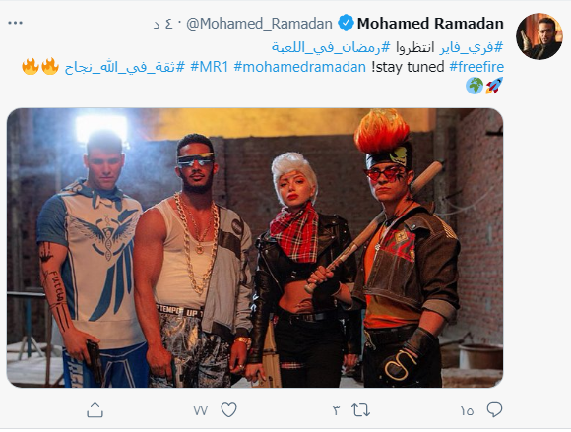Retweet this post using the arrows icon
Viewport: 571px width, 432px height.
click(360, 410)
